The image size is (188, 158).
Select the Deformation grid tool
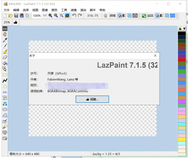tap(5, 98)
